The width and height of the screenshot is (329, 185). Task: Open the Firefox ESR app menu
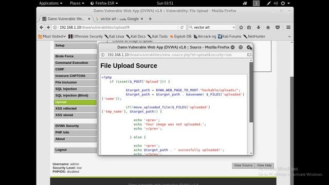(x=104, y=3)
